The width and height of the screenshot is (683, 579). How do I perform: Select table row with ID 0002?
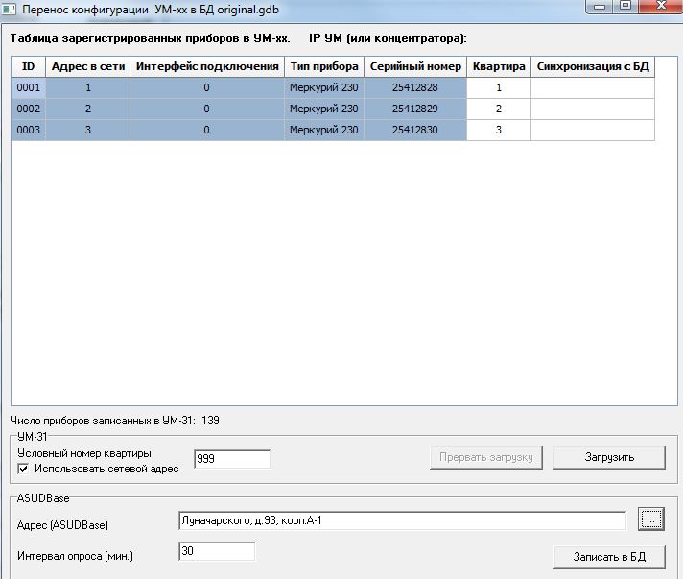pos(28,109)
